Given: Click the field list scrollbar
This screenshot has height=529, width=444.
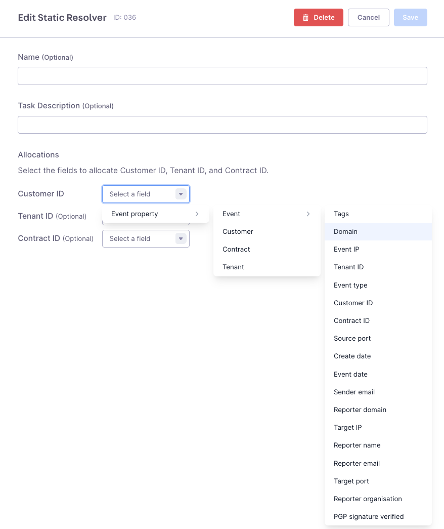Looking at the screenshot, I should click(429, 354).
